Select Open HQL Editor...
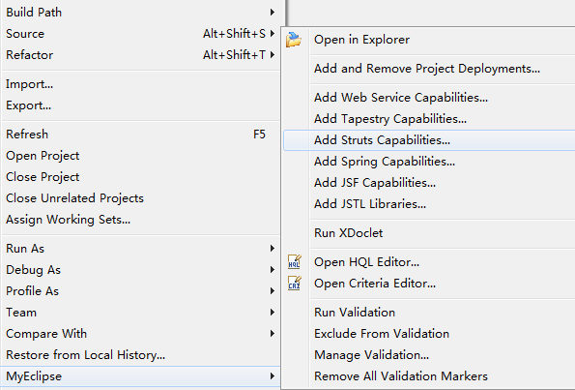This screenshot has height=390, width=575. tap(429, 262)
